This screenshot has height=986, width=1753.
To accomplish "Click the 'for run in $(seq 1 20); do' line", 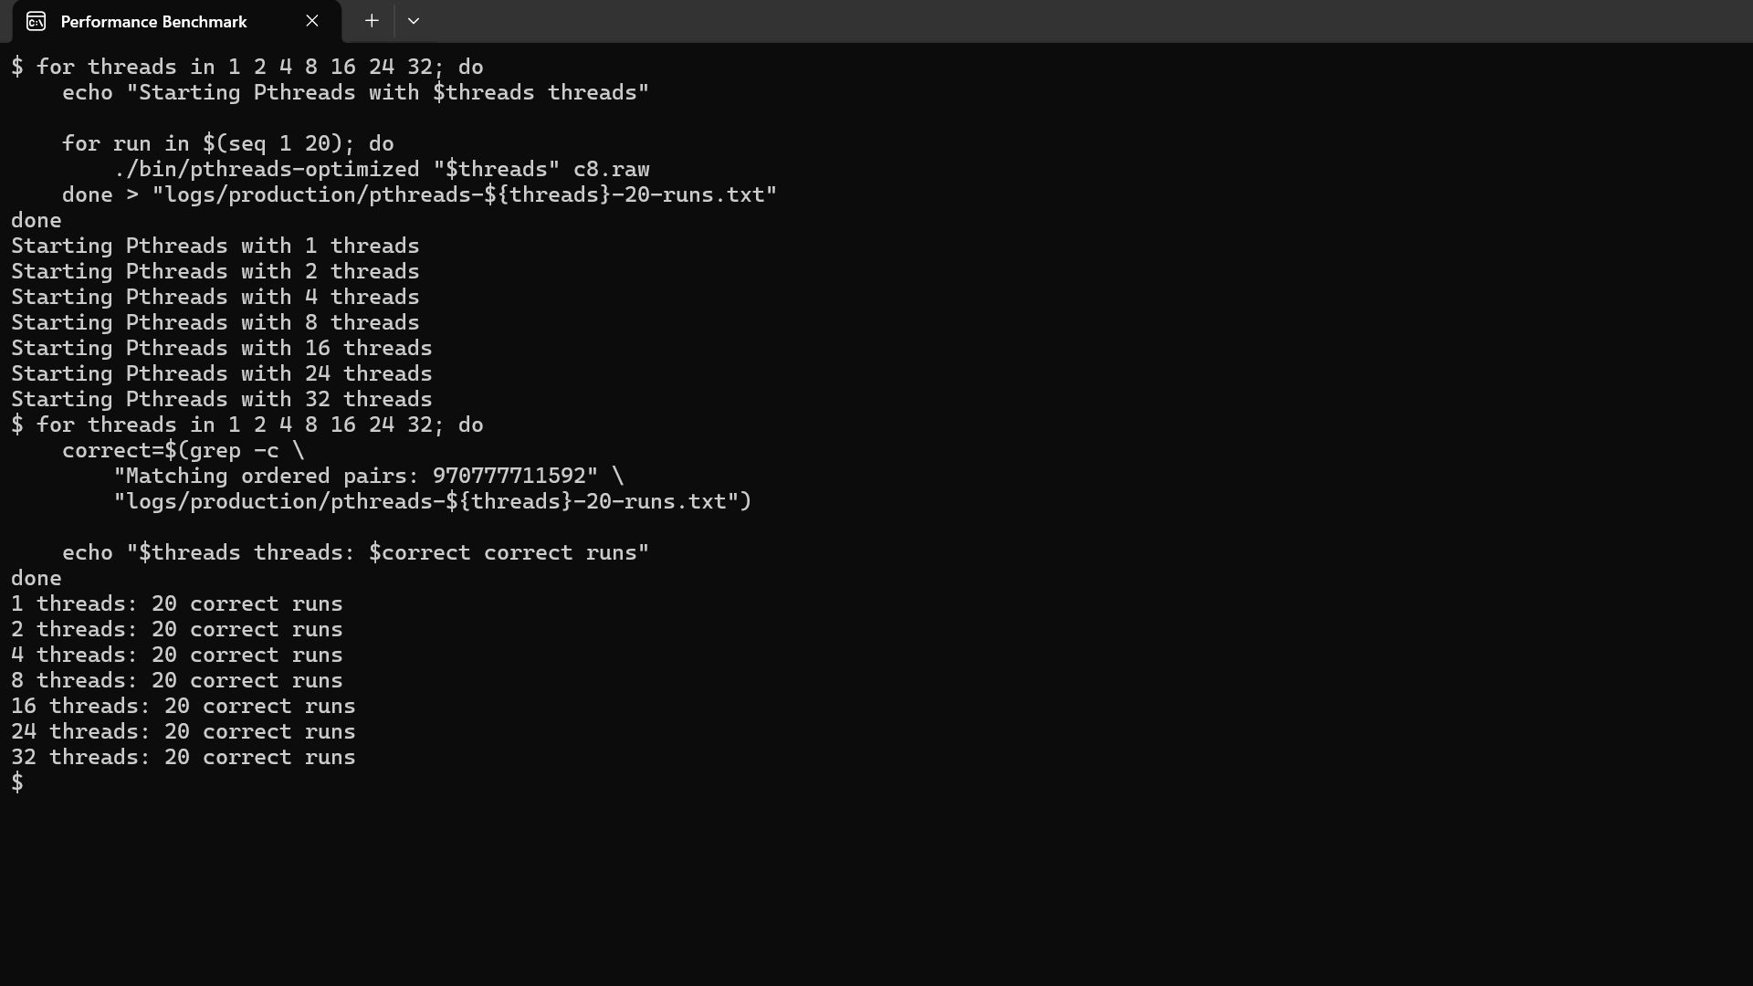I will point(228,144).
